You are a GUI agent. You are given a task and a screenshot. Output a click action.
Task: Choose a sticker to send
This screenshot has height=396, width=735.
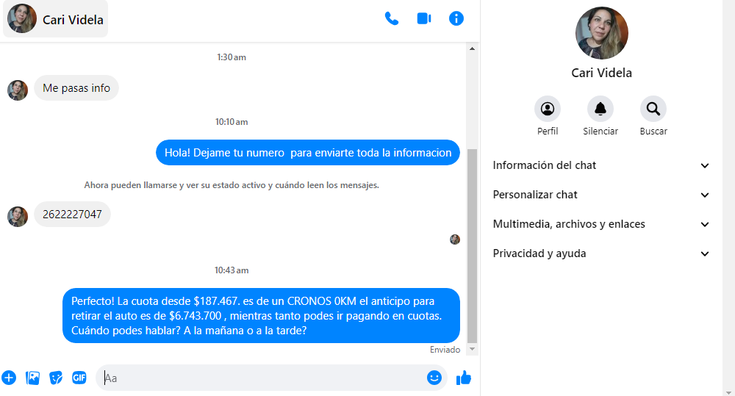(x=56, y=378)
